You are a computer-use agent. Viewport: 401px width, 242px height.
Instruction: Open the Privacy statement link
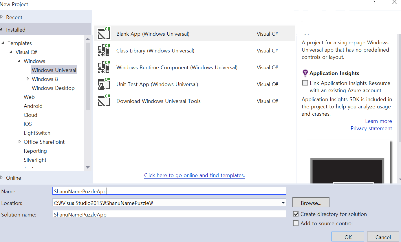click(371, 128)
